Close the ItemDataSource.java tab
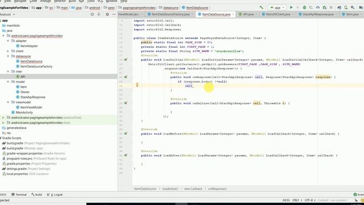Screen dimensions: 364x205 point(234,14)
